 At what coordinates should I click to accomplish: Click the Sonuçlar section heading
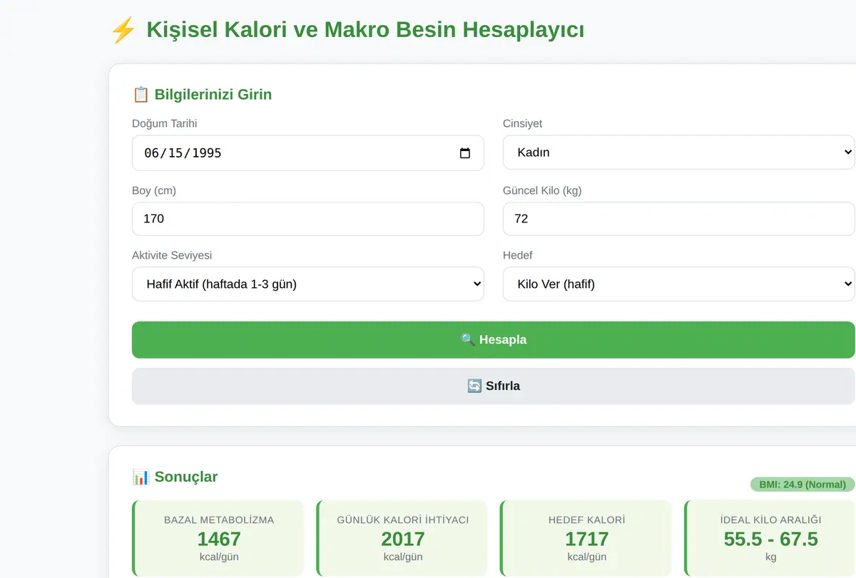(x=186, y=477)
